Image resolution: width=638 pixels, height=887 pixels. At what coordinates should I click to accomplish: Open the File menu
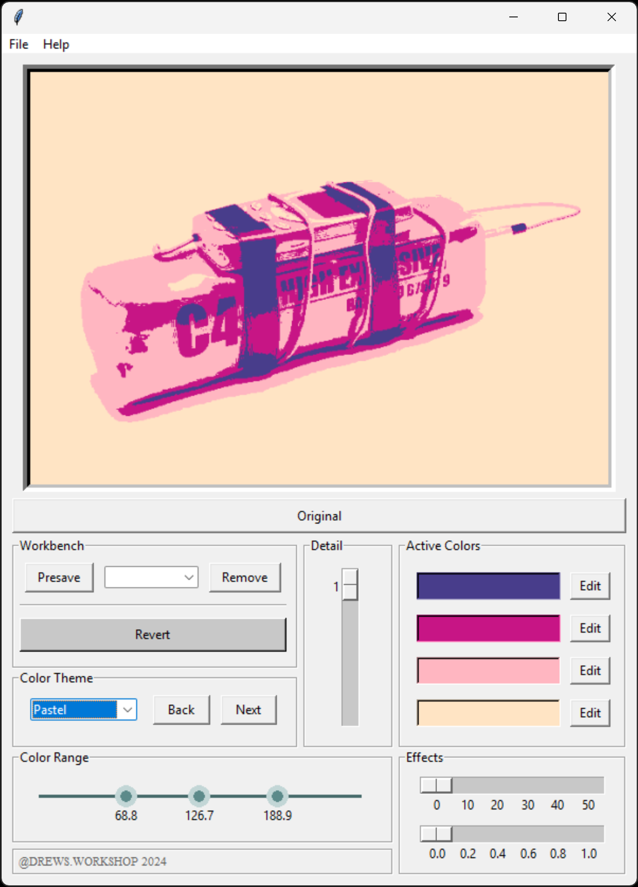pyautogui.click(x=19, y=44)
